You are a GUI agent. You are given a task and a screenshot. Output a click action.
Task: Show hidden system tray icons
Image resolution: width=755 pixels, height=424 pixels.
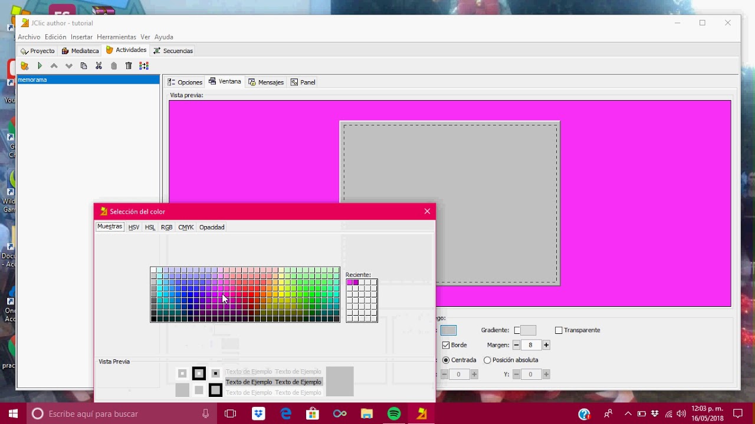tap(628, 413)
